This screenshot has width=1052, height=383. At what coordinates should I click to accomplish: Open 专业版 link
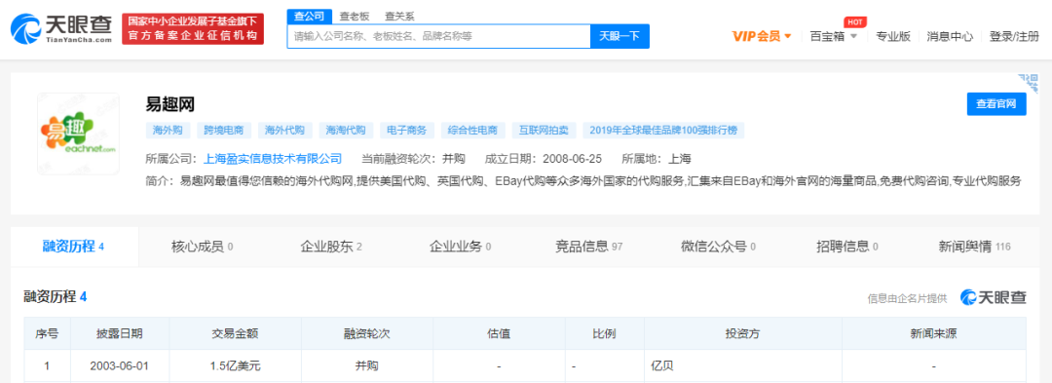pos(893,36)
